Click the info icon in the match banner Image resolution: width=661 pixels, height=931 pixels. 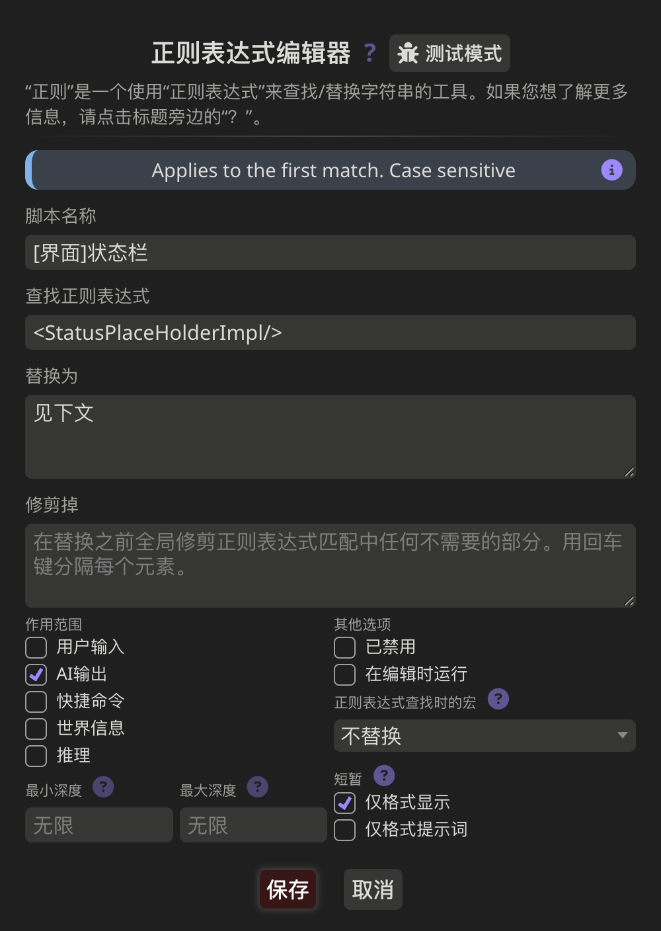[611, 170]
